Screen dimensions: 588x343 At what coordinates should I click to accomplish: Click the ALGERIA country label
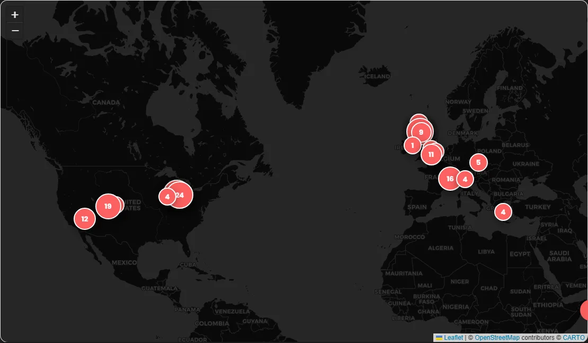point(441,248)
